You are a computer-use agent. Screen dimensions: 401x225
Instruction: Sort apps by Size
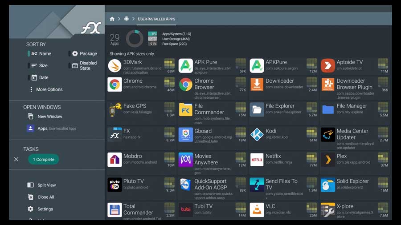pos(39,65)
